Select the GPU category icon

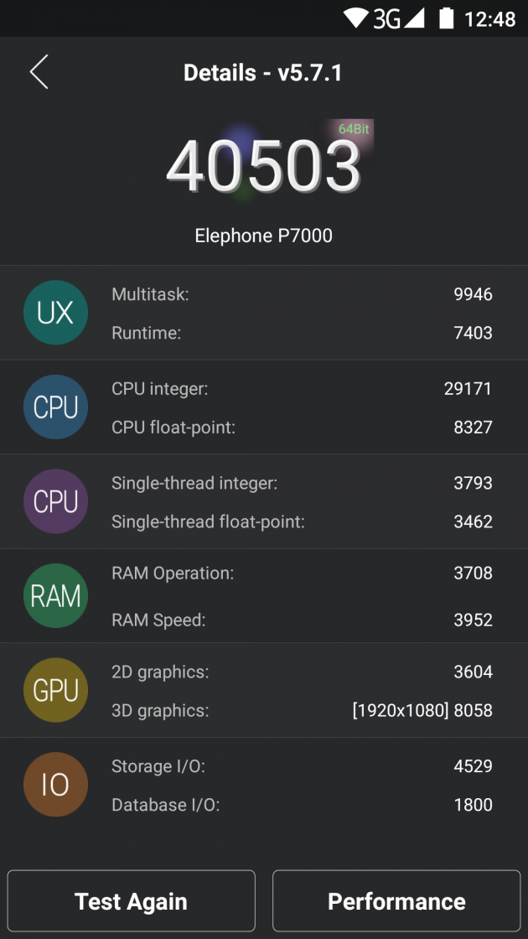(x=55, y=690)
